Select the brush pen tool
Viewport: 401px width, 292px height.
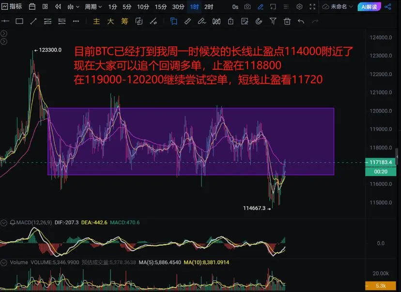pyautogui.click(x=202, y=21)
